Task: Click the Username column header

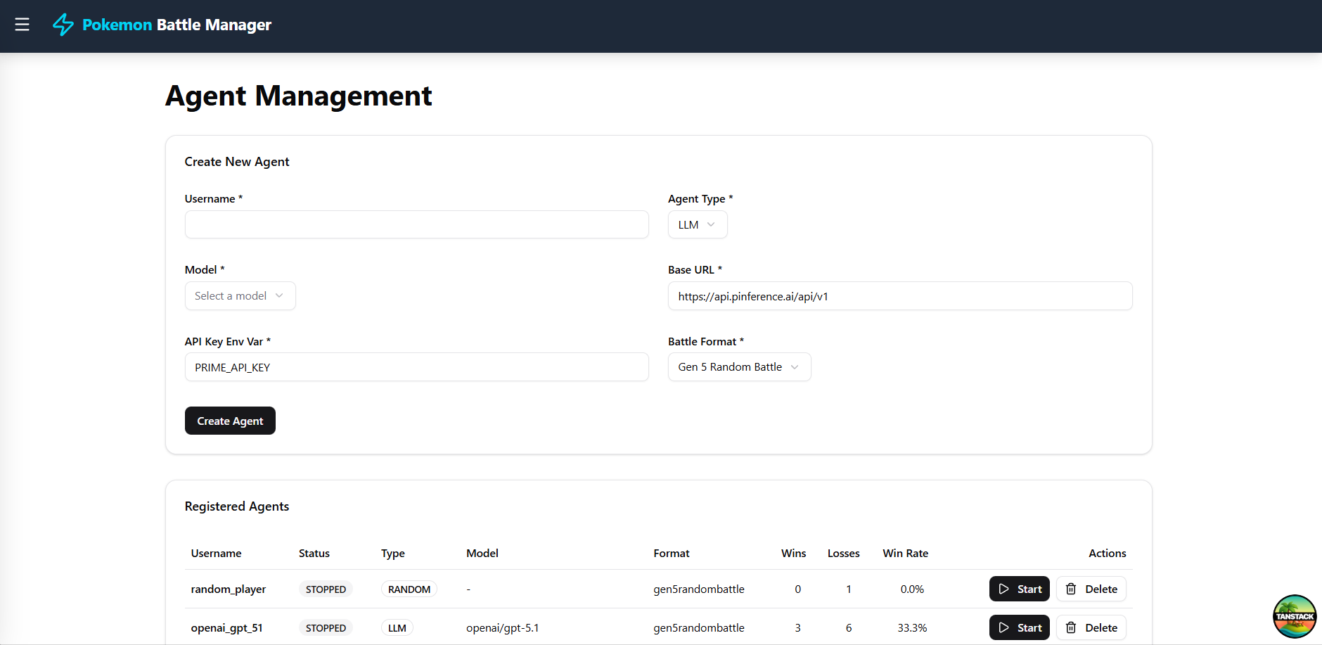Action: point(216,554)
